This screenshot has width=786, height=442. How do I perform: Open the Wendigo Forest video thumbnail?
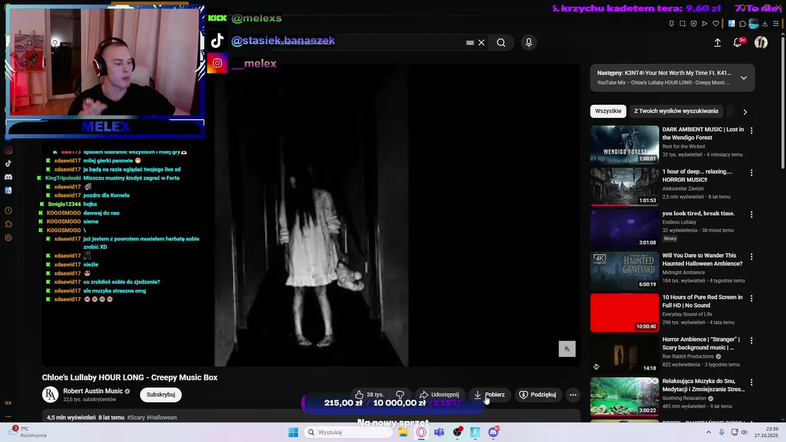625,144
